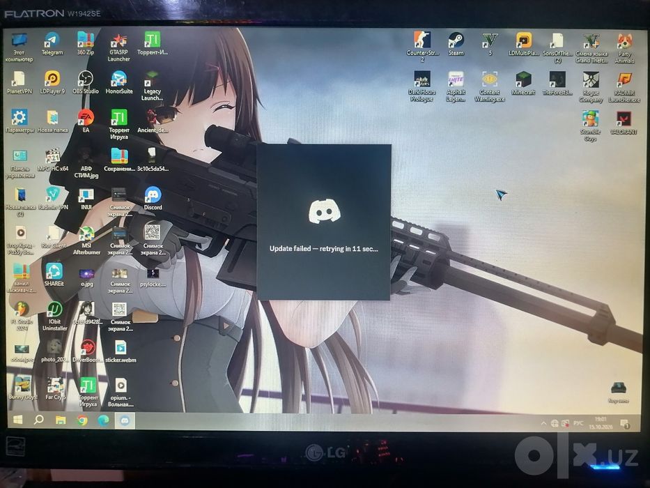Select the LDPlayer 9 emulator icon
The image size is (650, 488).
click(x=53, y=82)
